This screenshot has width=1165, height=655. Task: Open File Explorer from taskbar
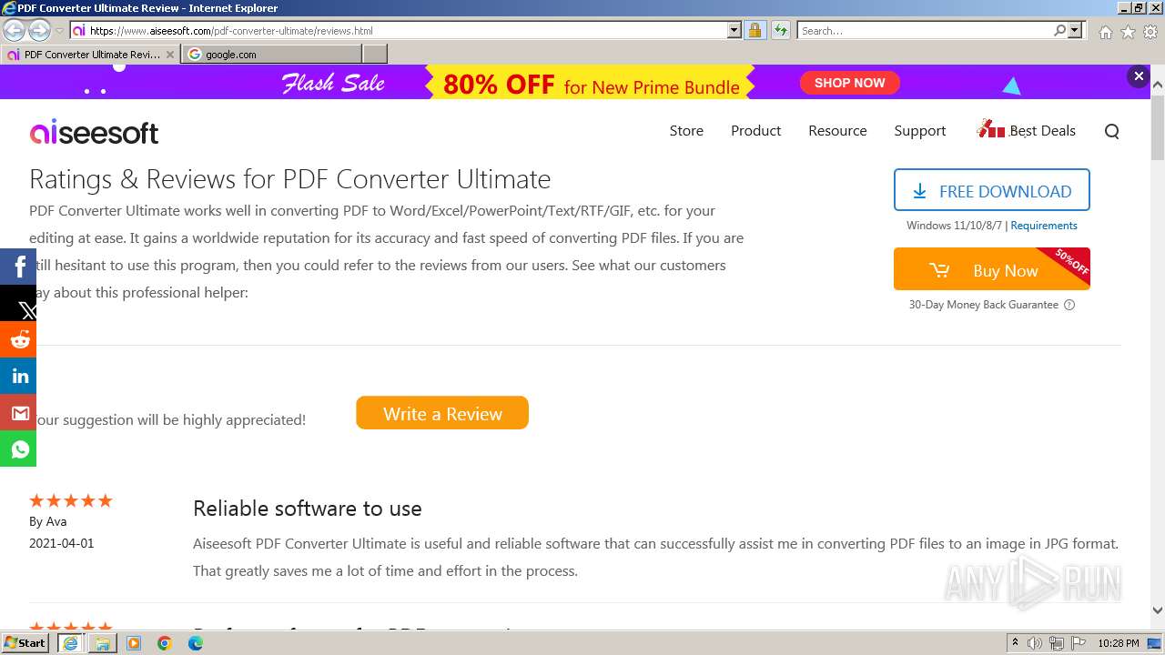(x=102, y=643)
